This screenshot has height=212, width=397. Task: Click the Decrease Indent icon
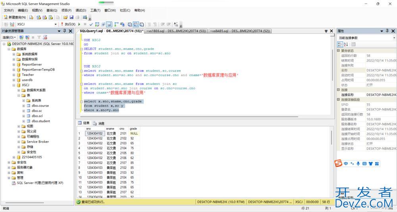(x=162, y=24)
